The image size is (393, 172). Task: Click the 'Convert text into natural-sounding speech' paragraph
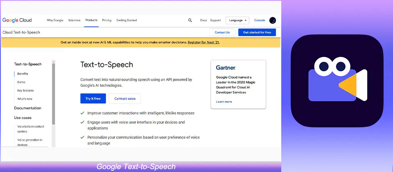tap(136, 82)
